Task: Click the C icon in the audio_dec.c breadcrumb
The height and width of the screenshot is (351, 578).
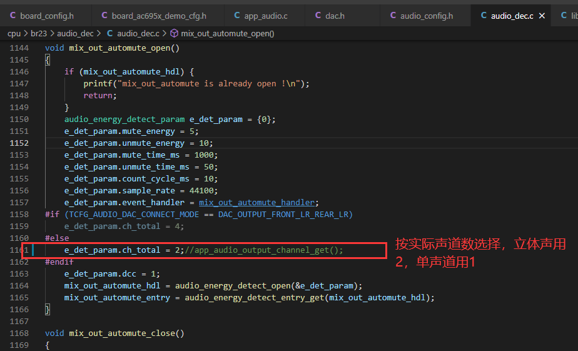Action: click(110, 34)
